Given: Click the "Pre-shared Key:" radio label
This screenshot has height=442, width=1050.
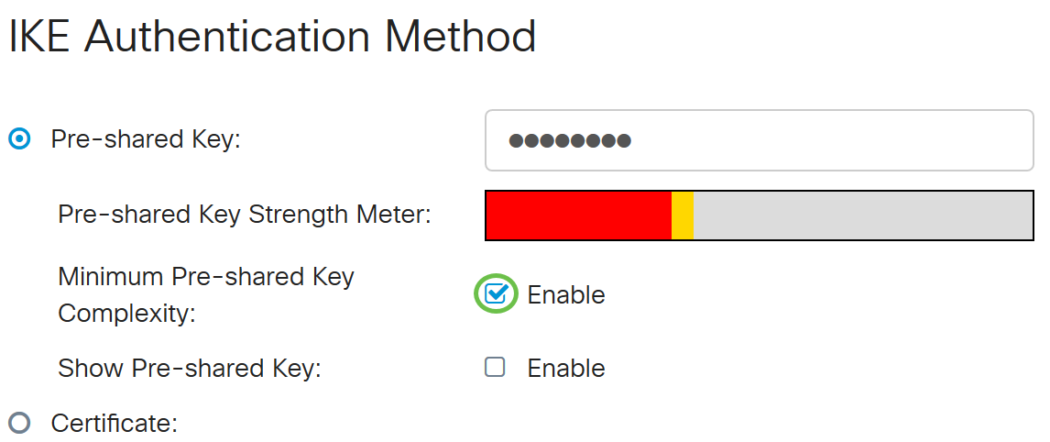Looking at the screenshot, I should pos(146,139).
